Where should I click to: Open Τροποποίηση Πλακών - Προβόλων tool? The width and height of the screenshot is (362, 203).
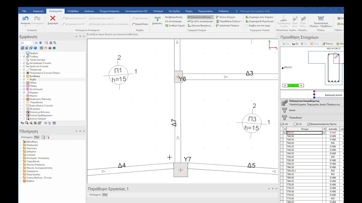[x=321, y=21]
